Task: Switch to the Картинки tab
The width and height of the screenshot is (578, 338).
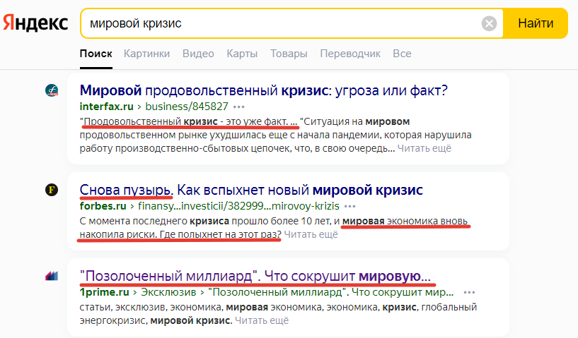Action: pos(146,54)
